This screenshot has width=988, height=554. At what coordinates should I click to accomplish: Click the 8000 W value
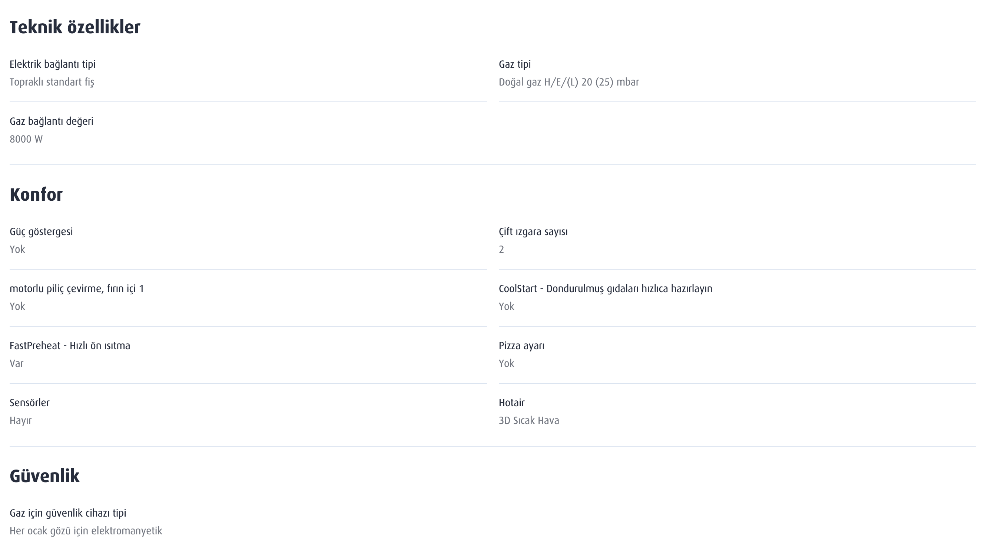tap(26, 139)
